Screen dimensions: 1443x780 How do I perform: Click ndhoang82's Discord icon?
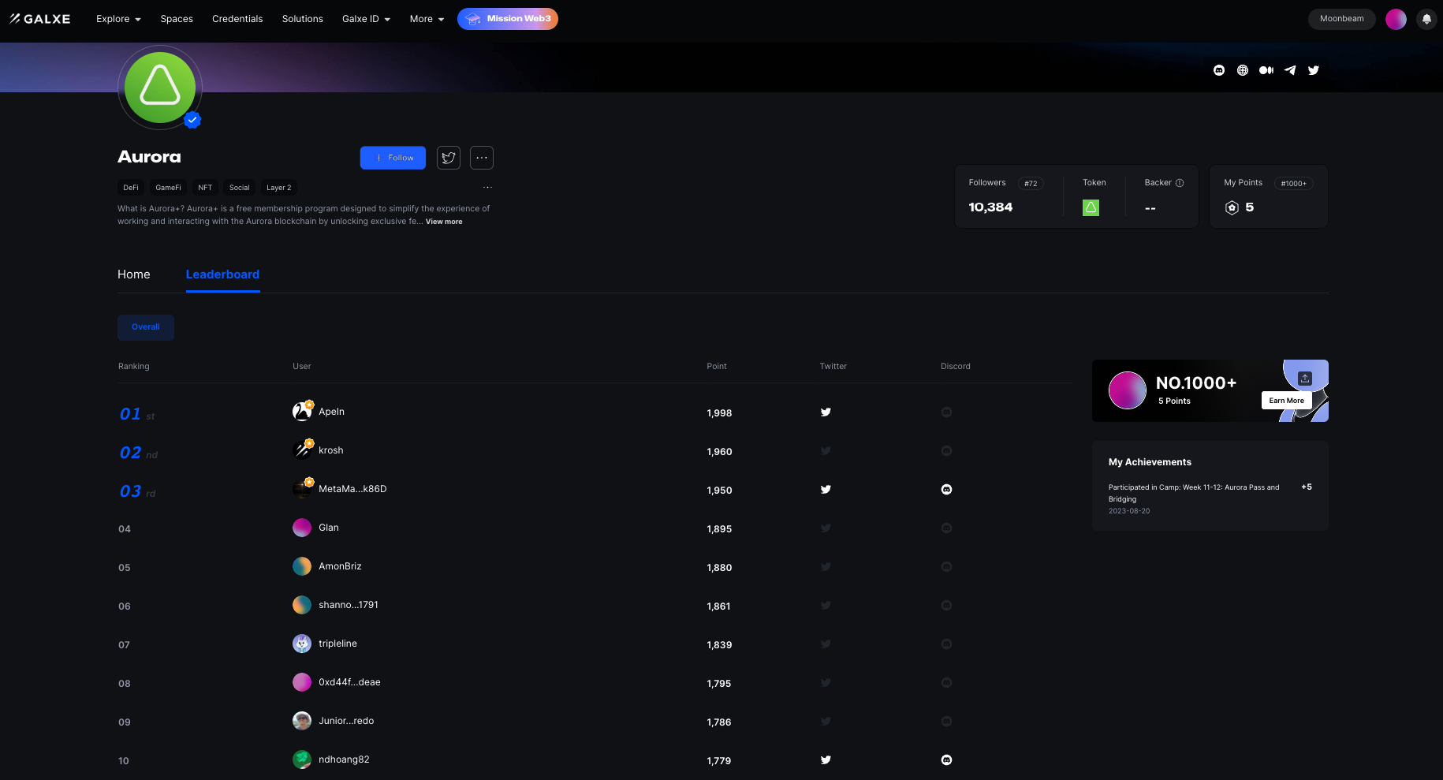pyautogui.click(x=947, y=759)
